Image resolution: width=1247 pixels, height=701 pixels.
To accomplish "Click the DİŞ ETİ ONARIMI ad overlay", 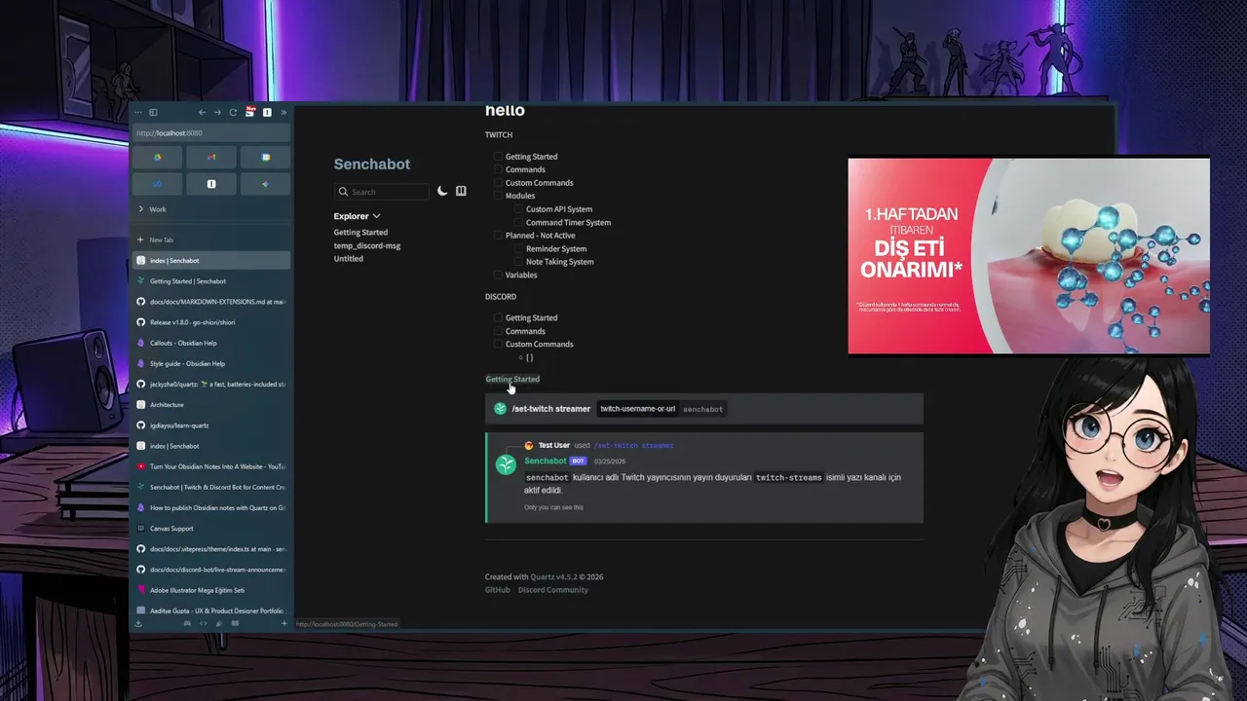I will (x=1029, y=255).
